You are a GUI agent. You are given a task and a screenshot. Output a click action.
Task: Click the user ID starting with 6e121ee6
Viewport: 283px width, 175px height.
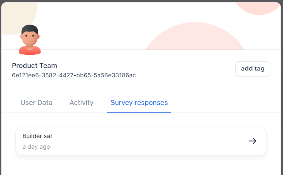coord(74,75)
